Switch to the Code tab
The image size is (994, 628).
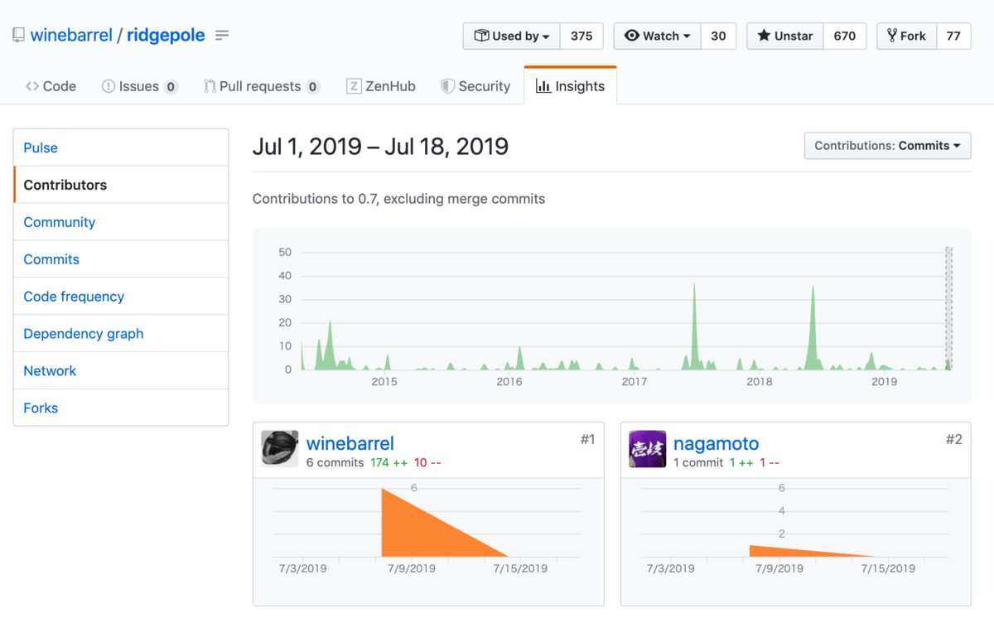tap(51, 86)
